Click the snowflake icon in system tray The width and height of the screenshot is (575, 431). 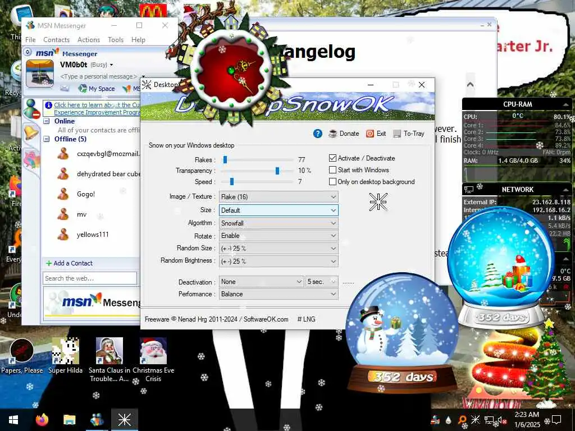(x=475, y=420)
